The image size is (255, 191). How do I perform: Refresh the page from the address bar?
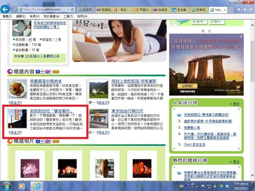click(72, 10)
